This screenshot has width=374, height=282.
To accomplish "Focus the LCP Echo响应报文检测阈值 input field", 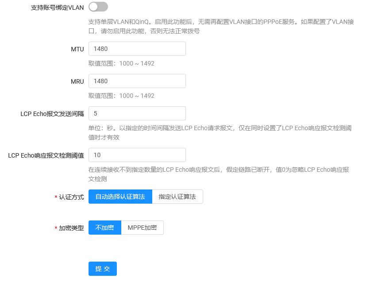I will point(137,155).
